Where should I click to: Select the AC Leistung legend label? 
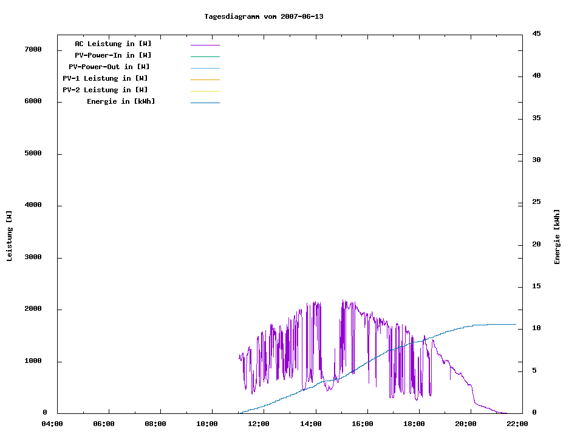[x=113, y=44]
